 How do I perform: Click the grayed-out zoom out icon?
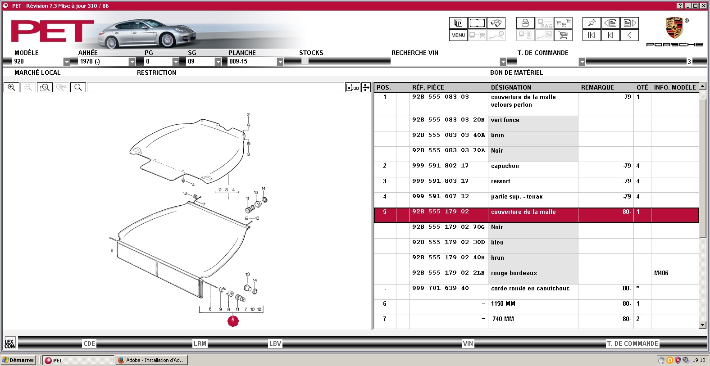point(28,87)
